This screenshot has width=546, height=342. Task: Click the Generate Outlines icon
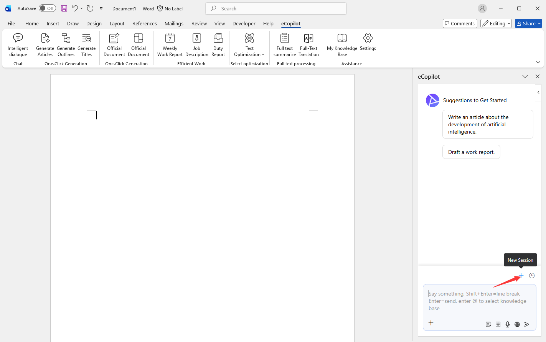click(66, 45)
